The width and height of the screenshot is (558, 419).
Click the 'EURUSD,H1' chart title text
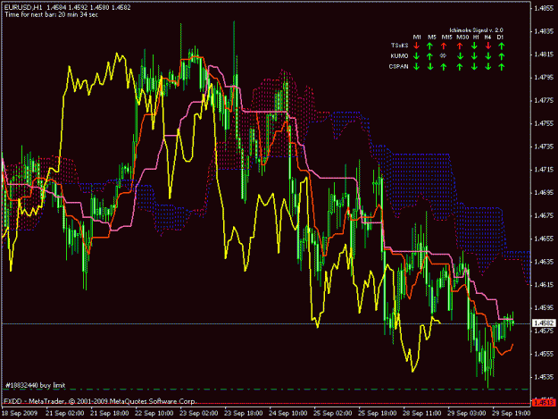(x=23, y=7)
